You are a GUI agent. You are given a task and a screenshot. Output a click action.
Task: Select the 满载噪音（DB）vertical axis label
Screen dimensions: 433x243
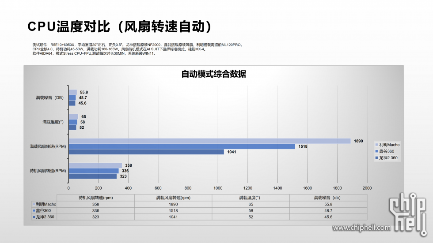pos(49,97)
